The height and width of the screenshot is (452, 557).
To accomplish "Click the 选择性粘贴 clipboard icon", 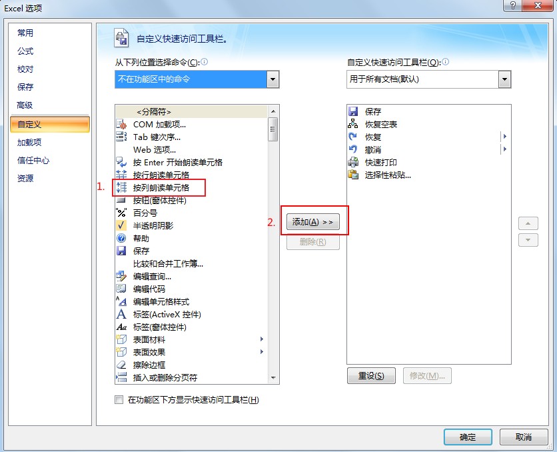I will (x=353, y=175).
